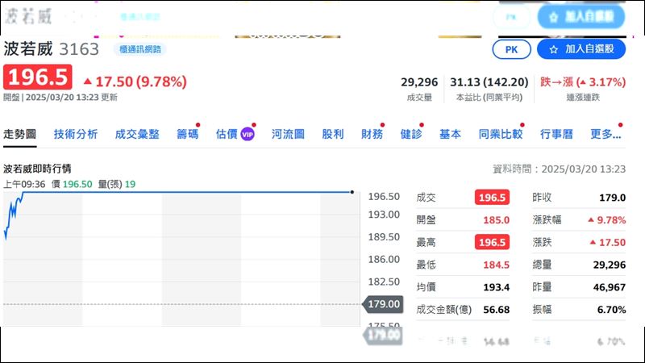Click the 31.13 (142.20) 本益比 value
The image size is (645, 363).
[489, 82]
